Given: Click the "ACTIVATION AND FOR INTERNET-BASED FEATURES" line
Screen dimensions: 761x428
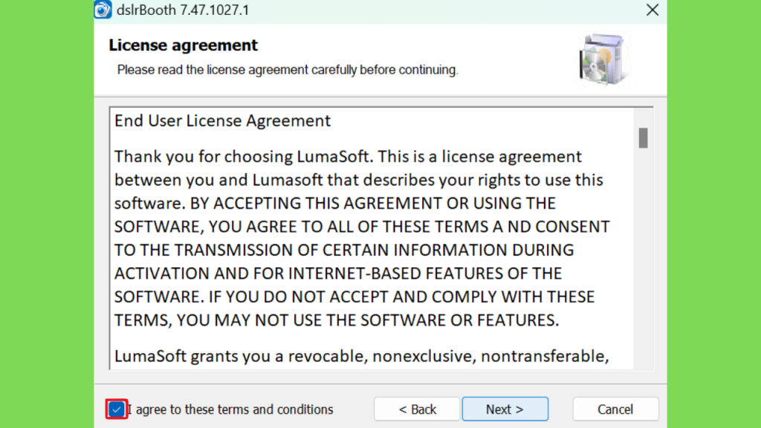Looking at the screenshot, I should click(338, 273).
